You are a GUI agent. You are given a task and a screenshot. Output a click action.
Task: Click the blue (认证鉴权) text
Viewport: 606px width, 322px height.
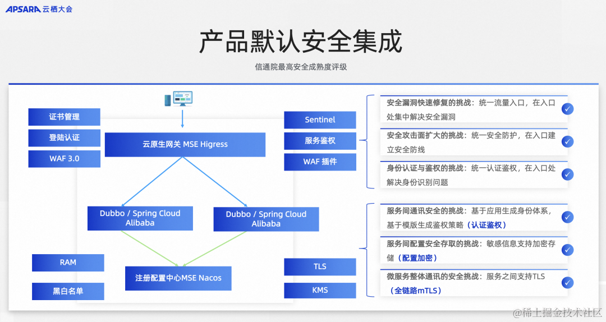pyautogui.click(x=486, y=225)
